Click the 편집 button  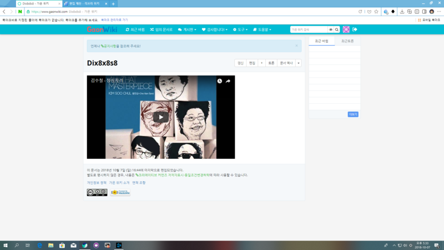(252, 63)
